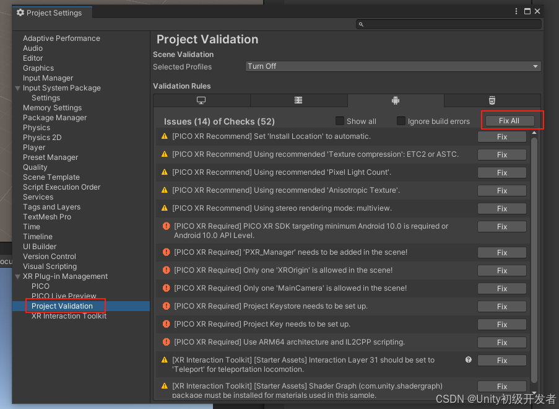Click error icon beside 'PXR_Manager' rule
This screenshot has height=409, width=559.
[166, 252]
